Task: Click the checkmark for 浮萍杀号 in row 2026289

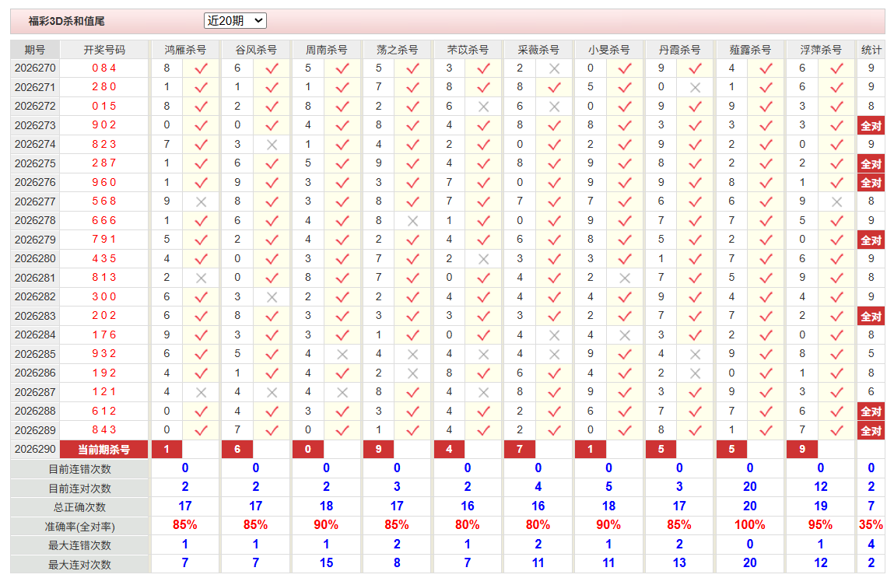Action: click(x=836, y=431)
